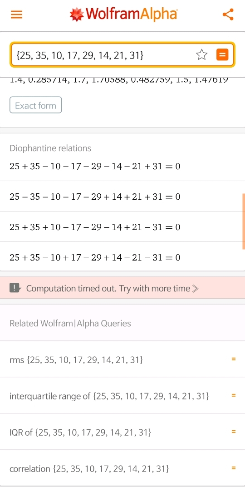Open the correlation related query

[89, 468]
